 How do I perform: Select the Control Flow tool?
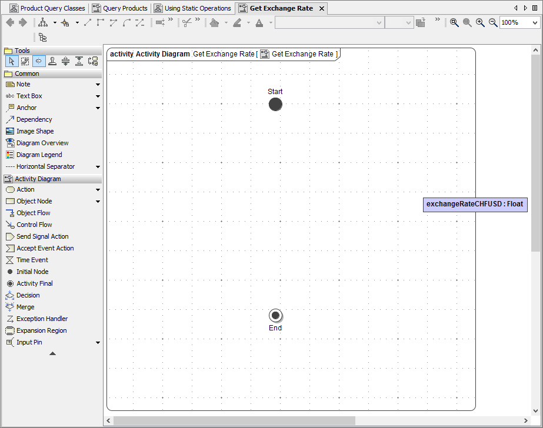pos(34,225)
